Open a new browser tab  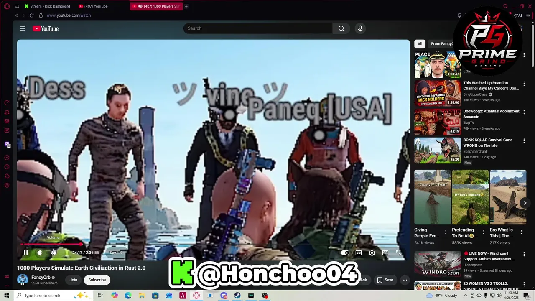pyautogui.click(x=186, y=6)
